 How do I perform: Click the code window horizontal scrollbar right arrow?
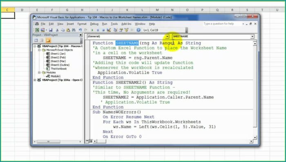[x=251, y=141]
